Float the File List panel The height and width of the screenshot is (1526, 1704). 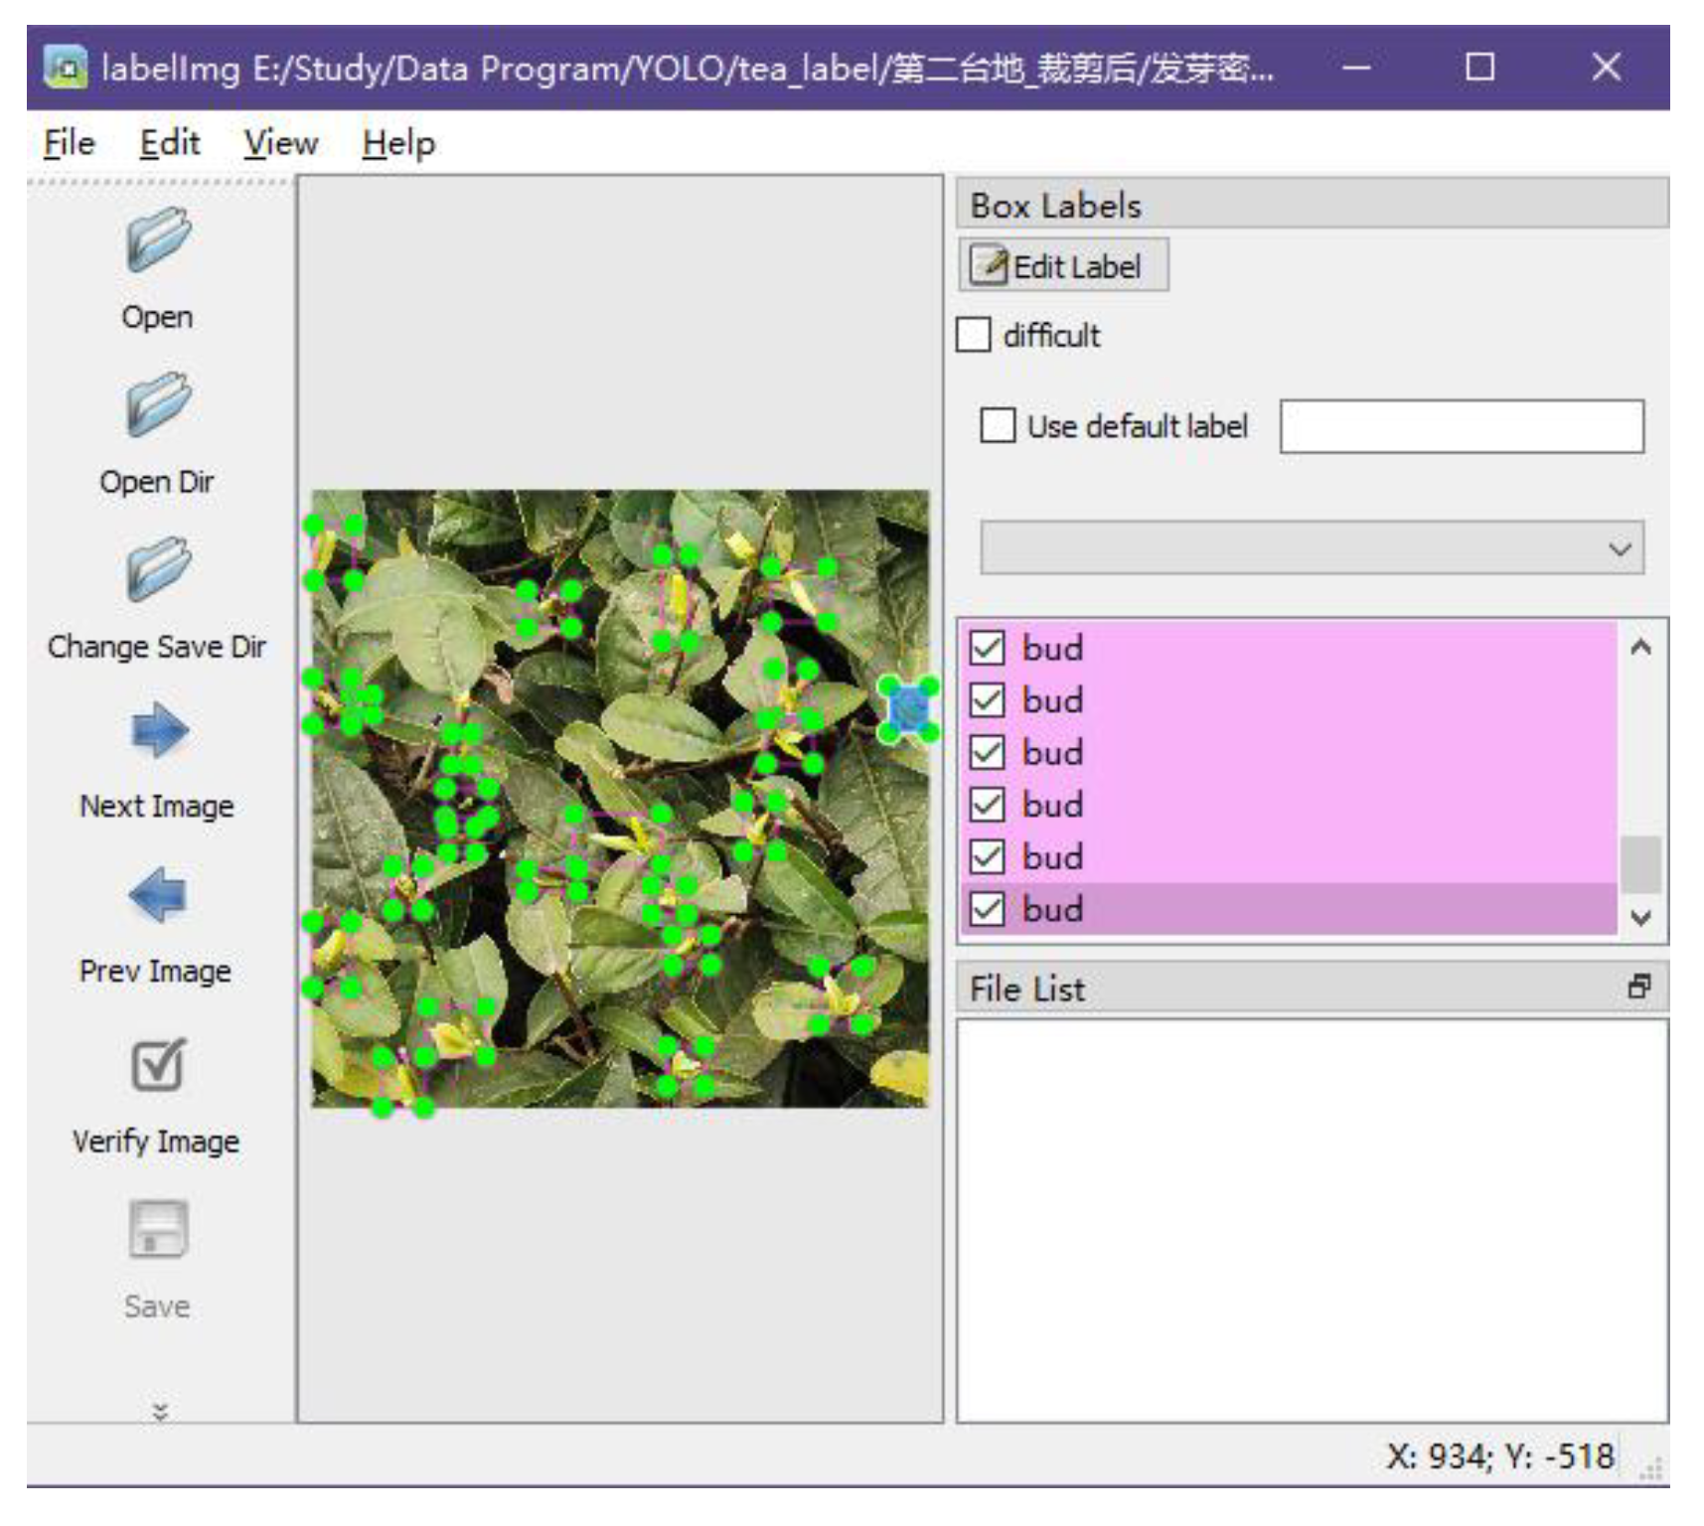[x=1638, y=988]
